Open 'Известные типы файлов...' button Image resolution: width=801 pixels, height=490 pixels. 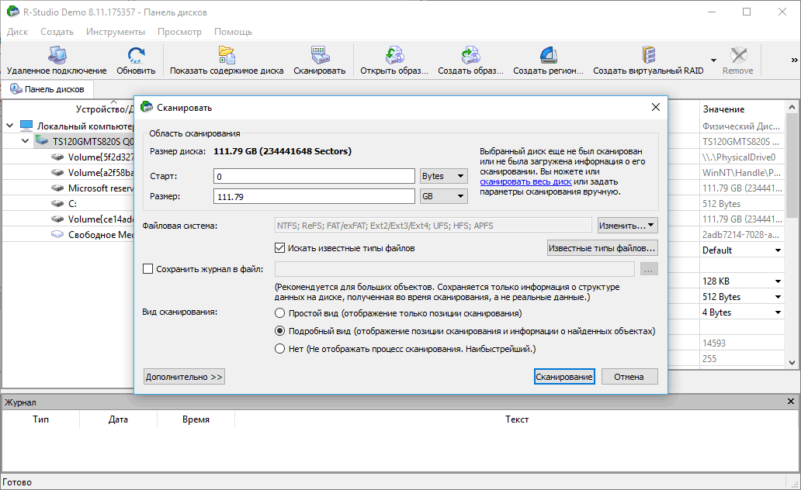[x=602, y=248]
